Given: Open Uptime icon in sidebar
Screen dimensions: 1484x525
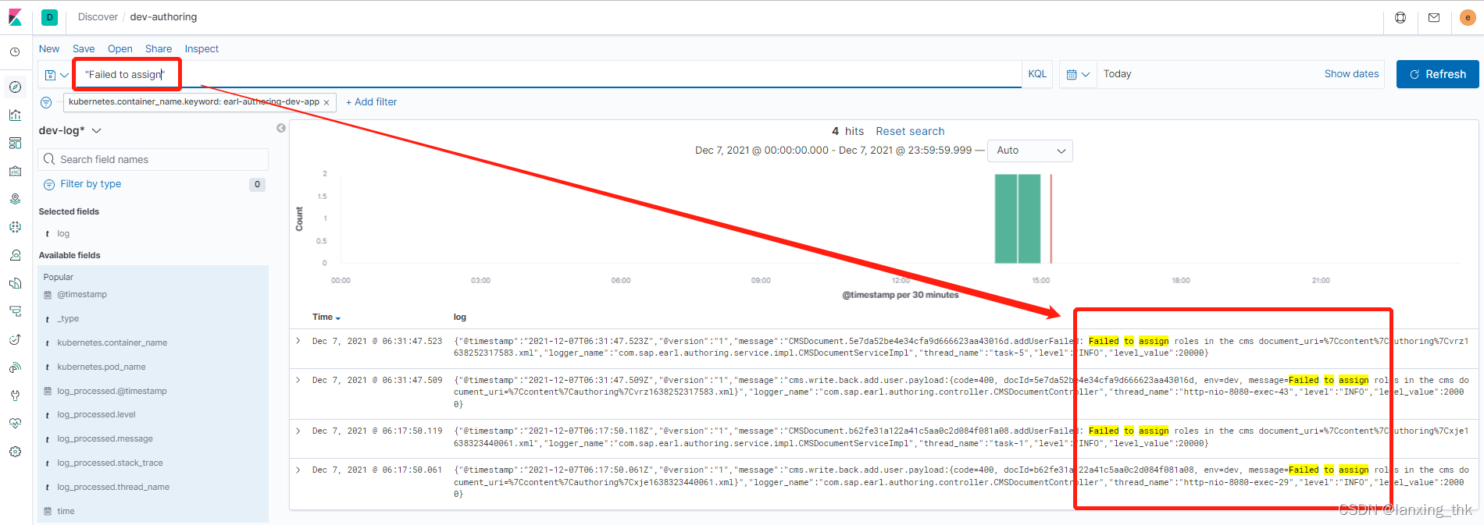Looking at the screenshot, I should [15, 339].
